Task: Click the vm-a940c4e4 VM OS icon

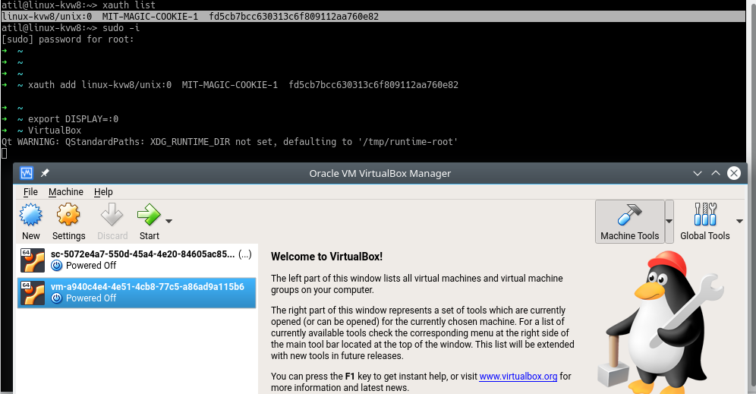Action: pos(33,293)
